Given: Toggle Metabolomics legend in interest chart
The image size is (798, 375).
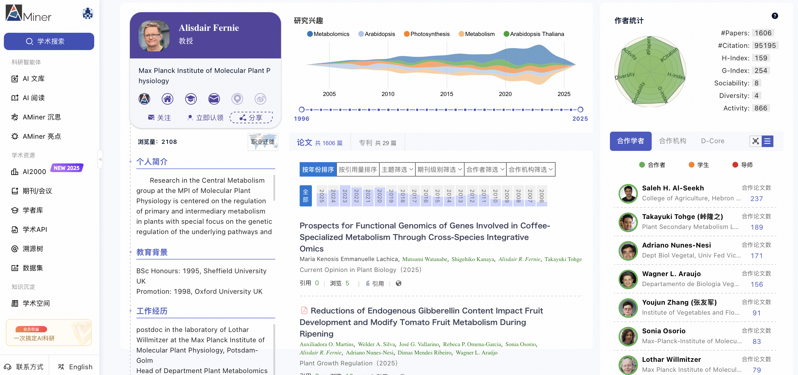Looking at the screenshot, I should tap(328, 34).
